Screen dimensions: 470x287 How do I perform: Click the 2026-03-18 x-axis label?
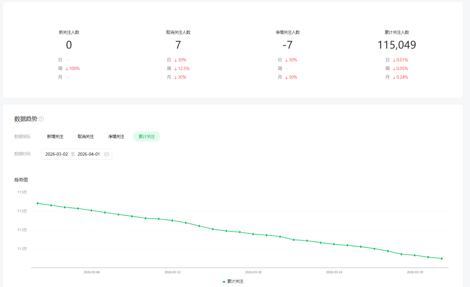253,272
